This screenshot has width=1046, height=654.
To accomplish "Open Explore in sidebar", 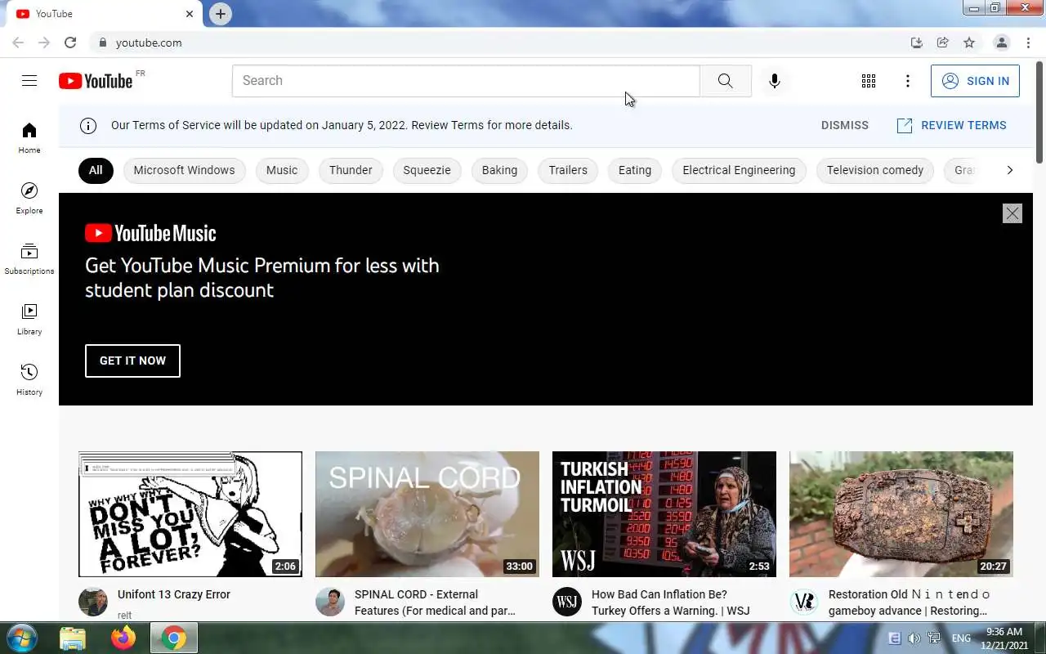I will (x=29, y=198).
